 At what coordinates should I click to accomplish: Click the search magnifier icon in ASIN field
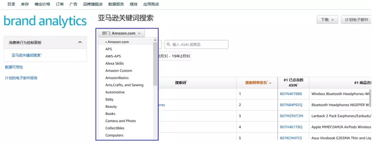pyautogui.click(x=168, y=45)
